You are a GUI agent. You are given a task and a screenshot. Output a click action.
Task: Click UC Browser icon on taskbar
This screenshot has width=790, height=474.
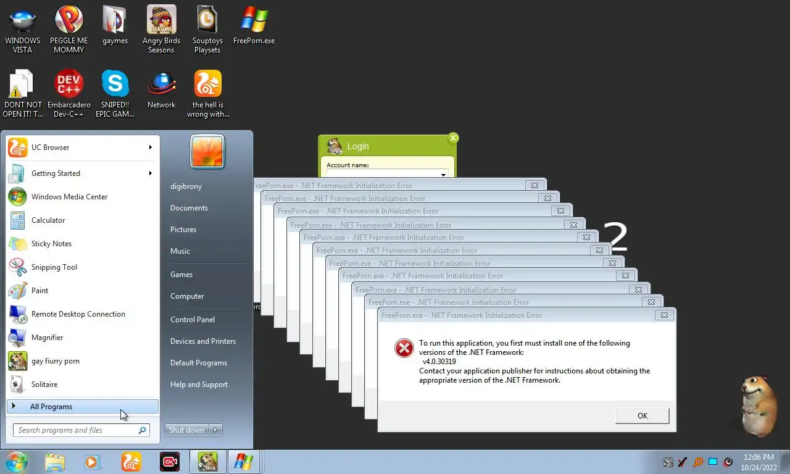point(131,462)
